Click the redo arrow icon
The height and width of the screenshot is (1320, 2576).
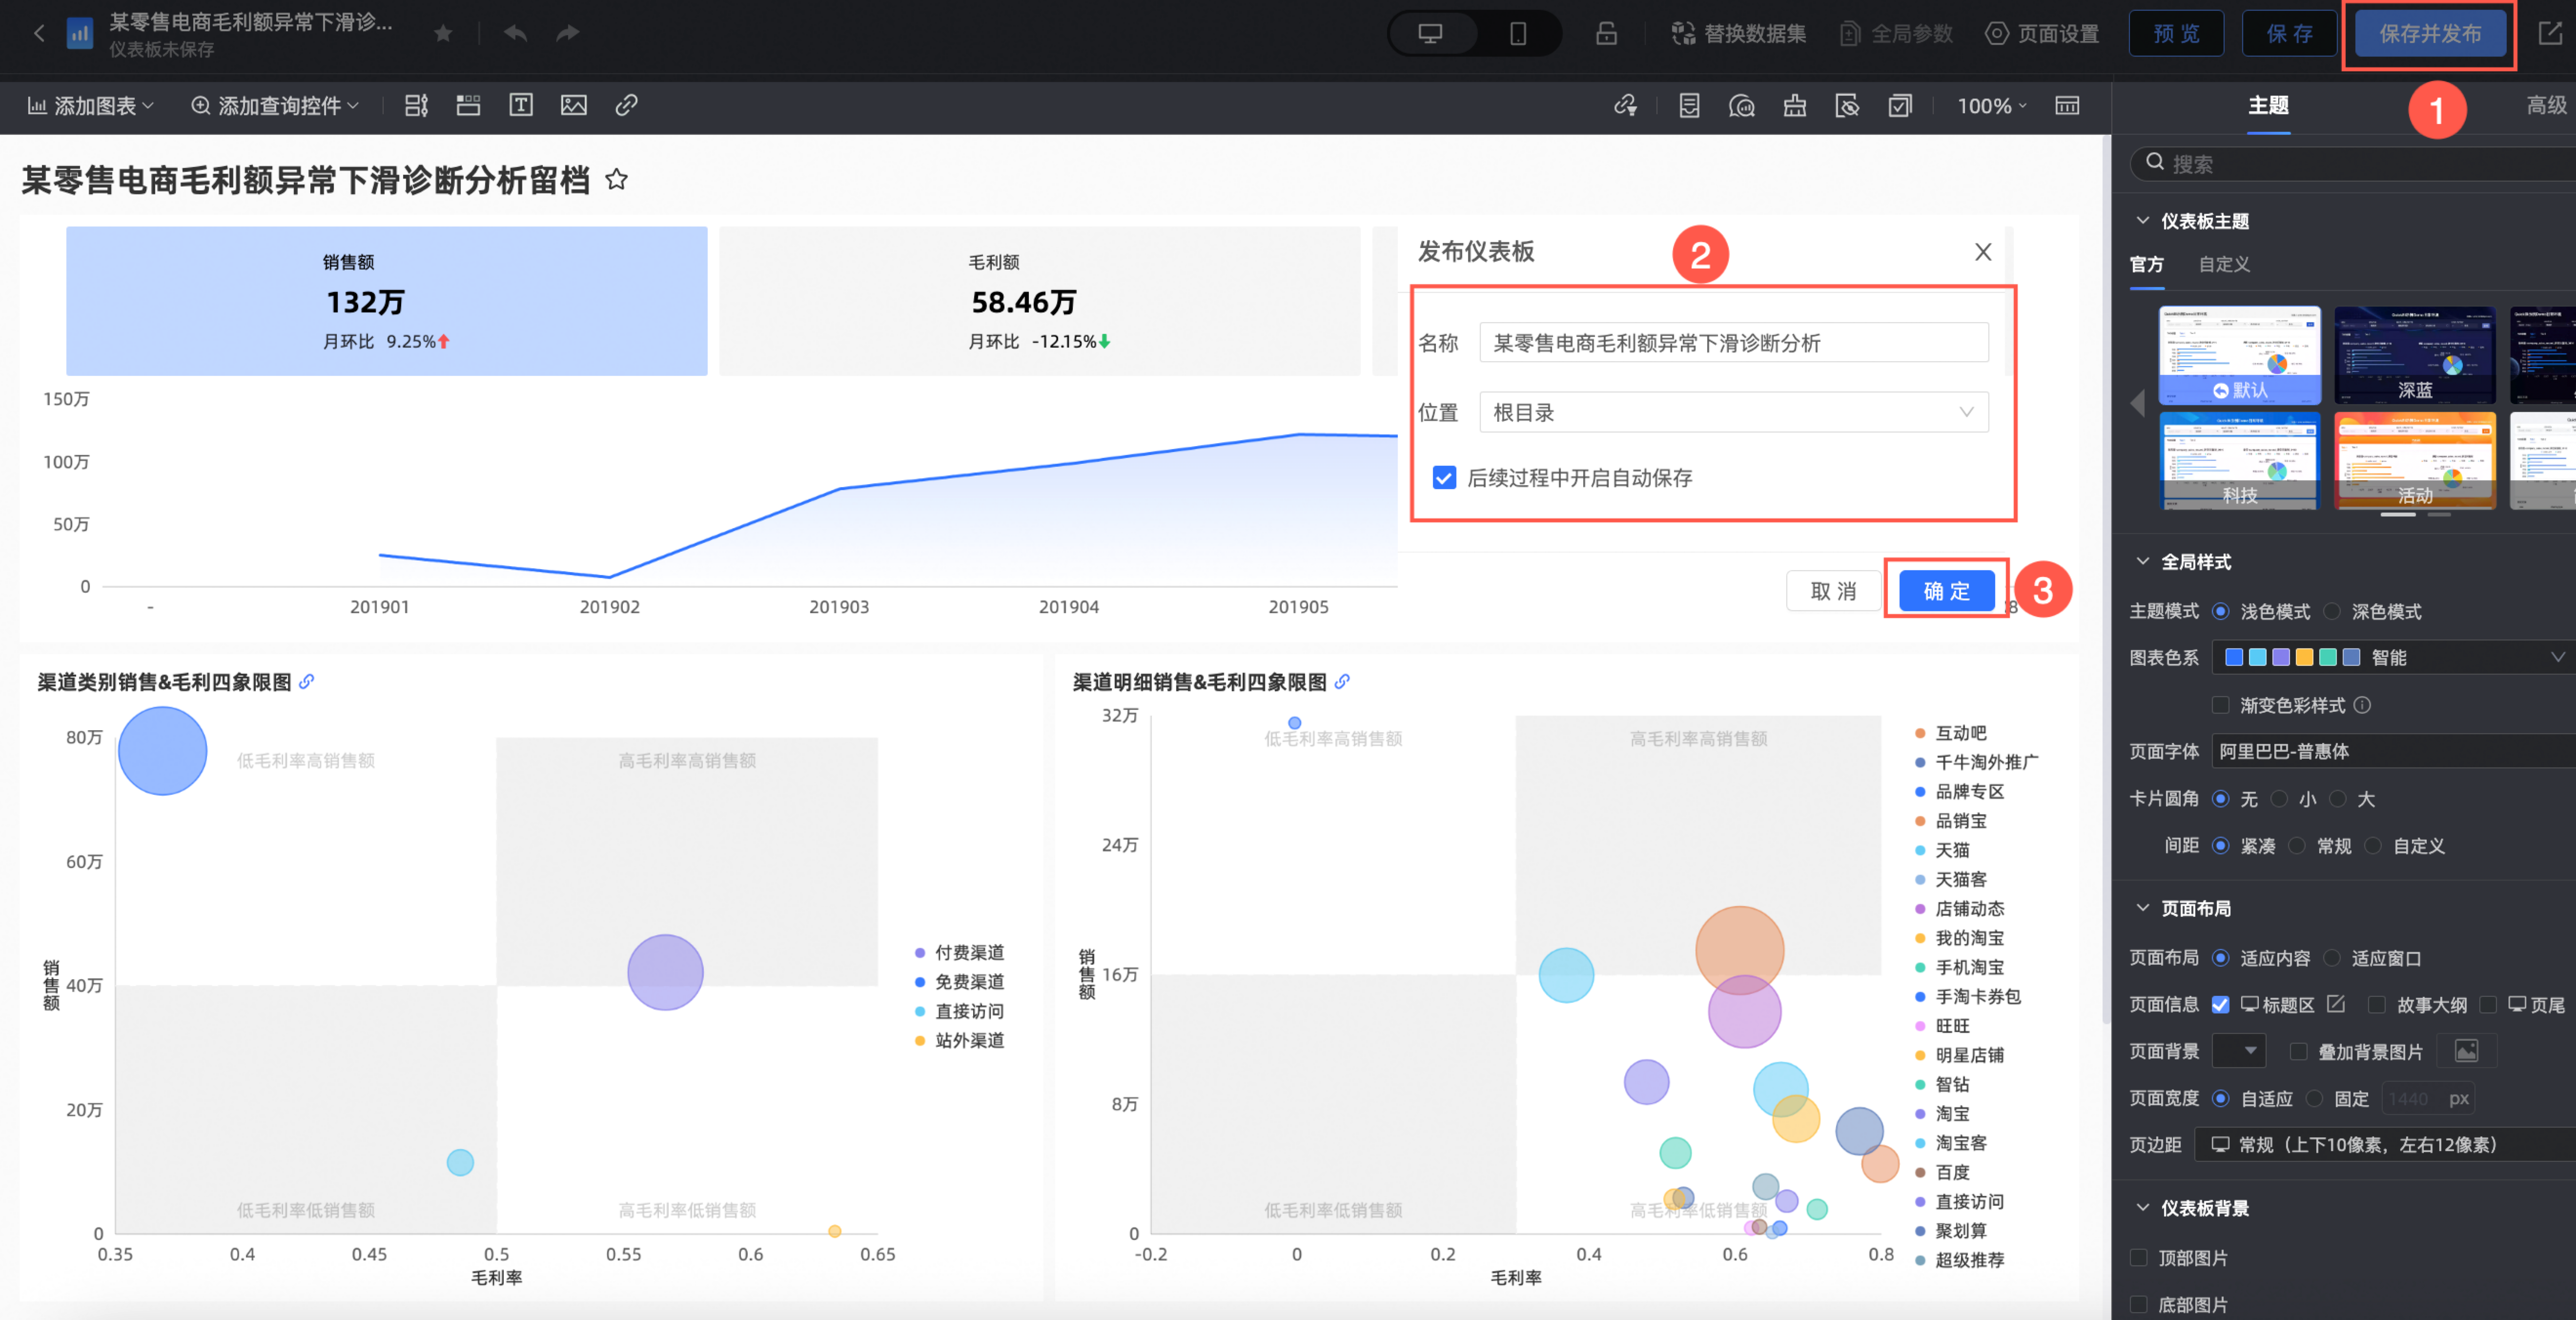tap(567, 34)
